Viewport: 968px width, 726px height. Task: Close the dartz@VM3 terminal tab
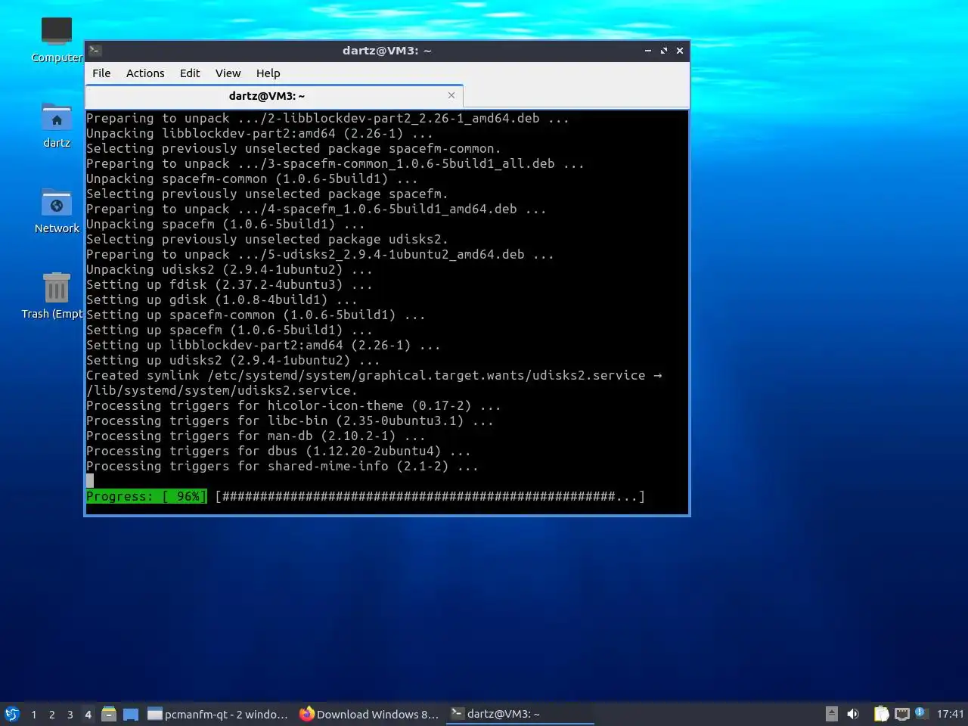click(451, 95)
